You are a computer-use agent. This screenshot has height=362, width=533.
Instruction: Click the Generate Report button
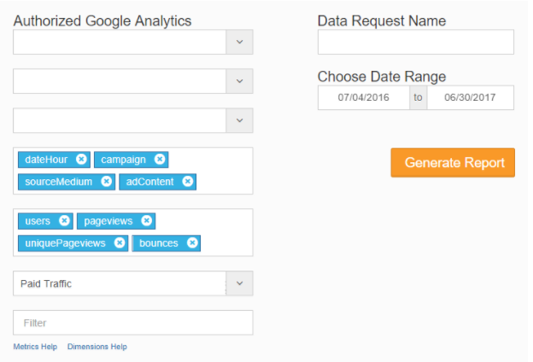(x=453, y=162)
